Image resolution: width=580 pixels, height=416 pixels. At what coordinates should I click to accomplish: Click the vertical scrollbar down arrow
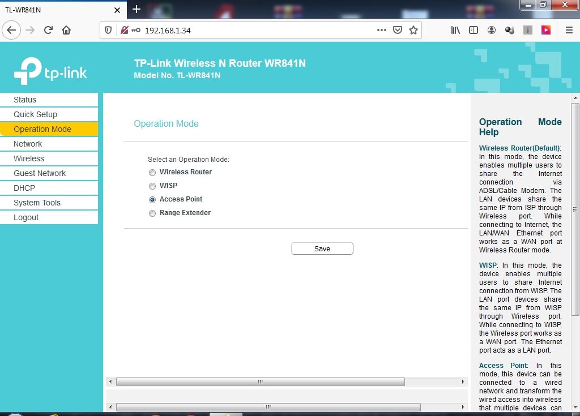pyautogui.click(x=575, y=408)
